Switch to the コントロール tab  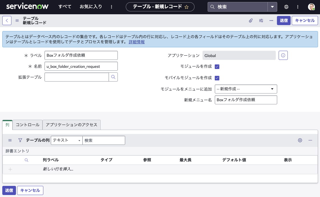tap(28, 125)
